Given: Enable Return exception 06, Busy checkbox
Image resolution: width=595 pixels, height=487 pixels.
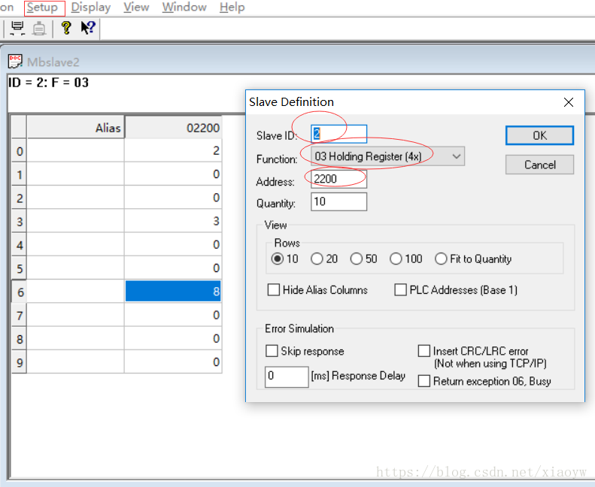Looking at the screenshot, I should (423, 381).
